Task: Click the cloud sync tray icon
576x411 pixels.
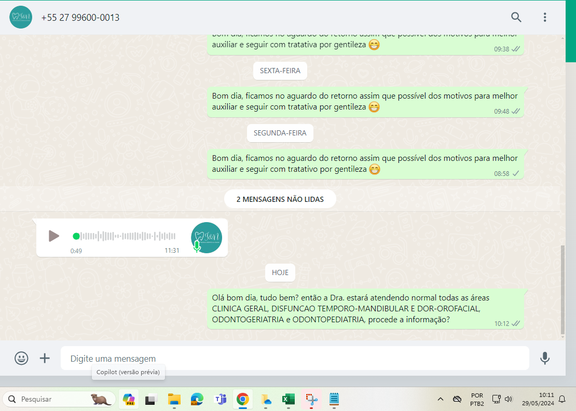Action: 457,399
